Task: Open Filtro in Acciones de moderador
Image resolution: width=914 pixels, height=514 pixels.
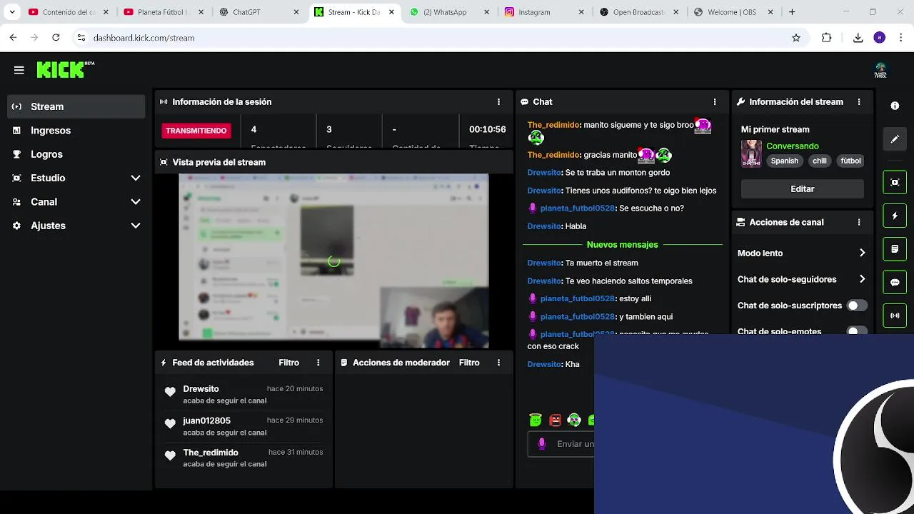Action: click(x=469, y=363)
